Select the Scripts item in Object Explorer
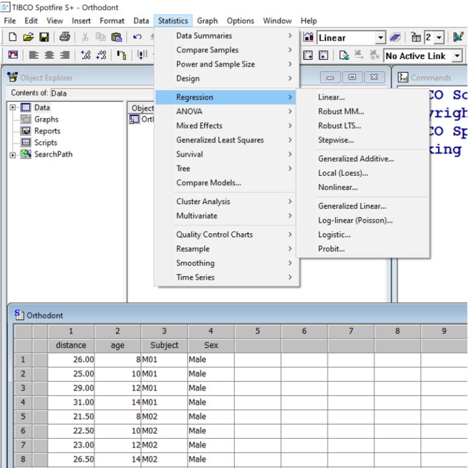The height and width of the screenshot is (468, 468). [x=45, y=143]
